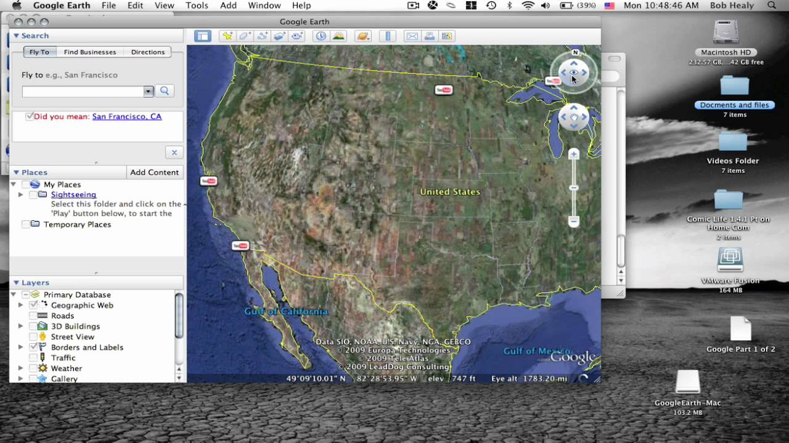Screen dimensions: 789x443
Task: Select the VMware Fusion desktop icon
Action: click(730, 260)
